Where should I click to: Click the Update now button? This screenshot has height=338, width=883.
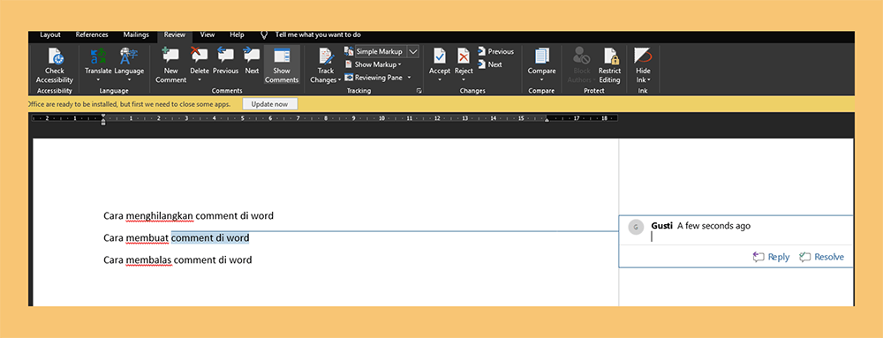(269, 104)
